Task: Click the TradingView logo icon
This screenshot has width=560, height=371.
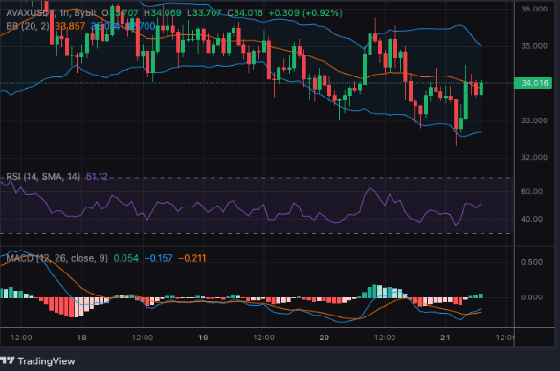Action: coord(7,360)
